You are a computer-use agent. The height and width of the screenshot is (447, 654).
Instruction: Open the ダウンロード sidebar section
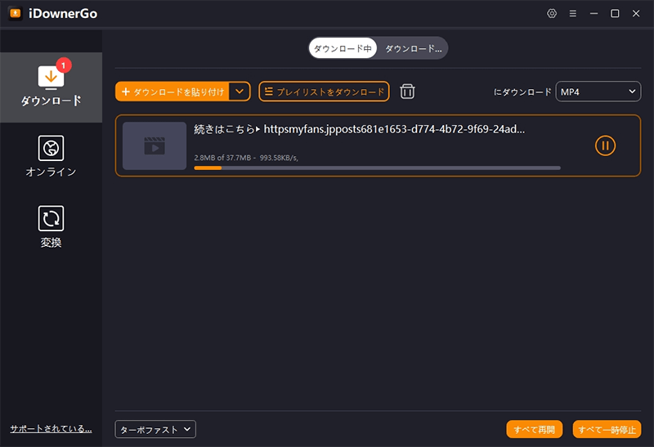point(51,87)
